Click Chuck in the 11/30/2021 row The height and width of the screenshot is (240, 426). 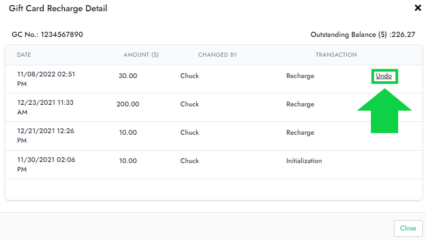tap(189, 161)
